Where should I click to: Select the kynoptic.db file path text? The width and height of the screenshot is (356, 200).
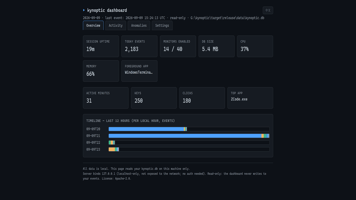click(227, 18)
